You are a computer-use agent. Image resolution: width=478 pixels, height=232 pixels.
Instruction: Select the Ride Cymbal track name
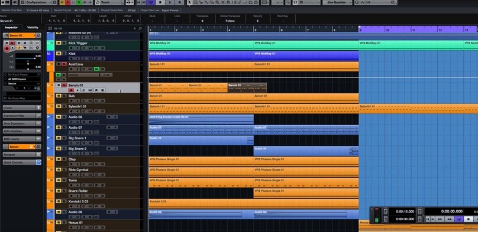point(78,169)
